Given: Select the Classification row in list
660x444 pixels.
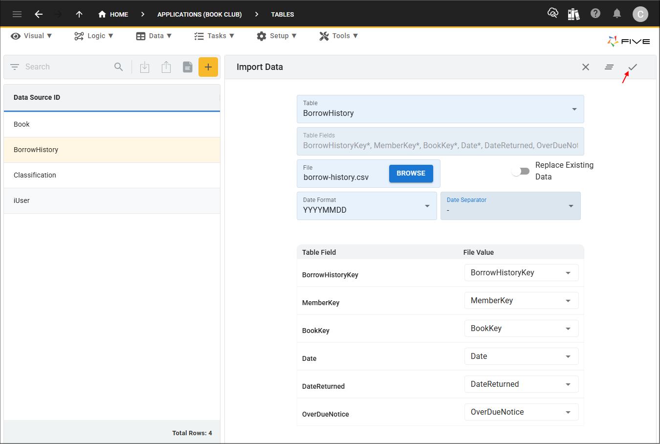Looking at the screenshot, I should (x=112, y=175).
